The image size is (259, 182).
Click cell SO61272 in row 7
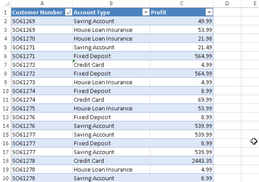[x=42, y=65]
